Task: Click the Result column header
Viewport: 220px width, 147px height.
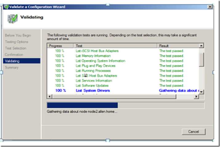Action: (x=178, y=46)
